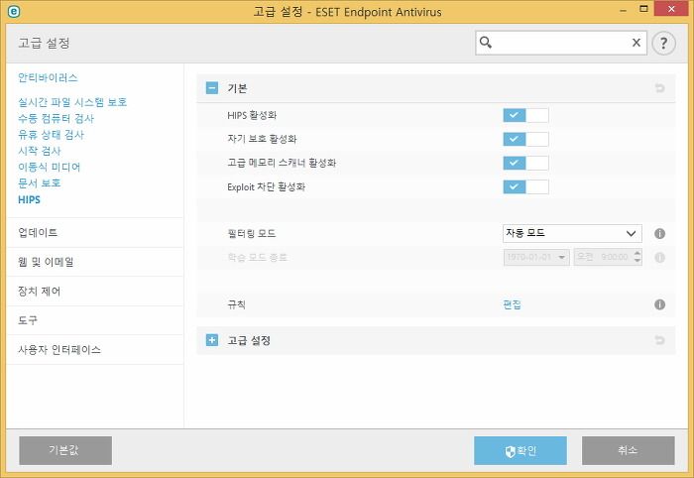The height and width of the screenshot is (478, 694).
Task: Click the 취소 button
Action: click(628, 450)
